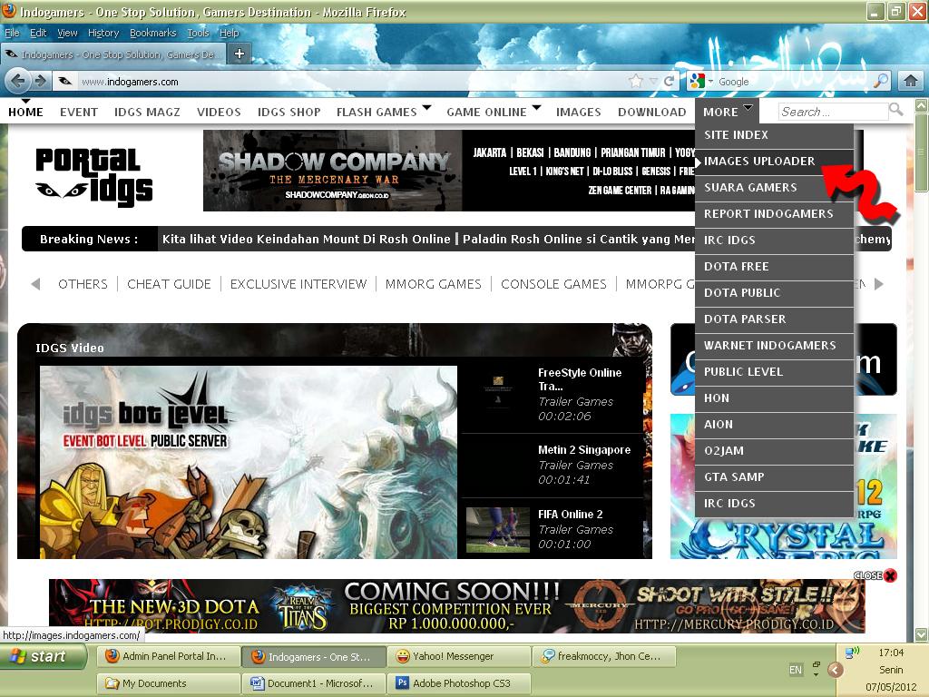
Task: Open the CHEAT GUIDE category
Action: coord(169,284)
